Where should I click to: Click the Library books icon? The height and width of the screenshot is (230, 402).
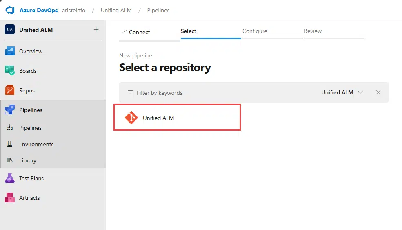pyautogui.click(x=10, y=160)
